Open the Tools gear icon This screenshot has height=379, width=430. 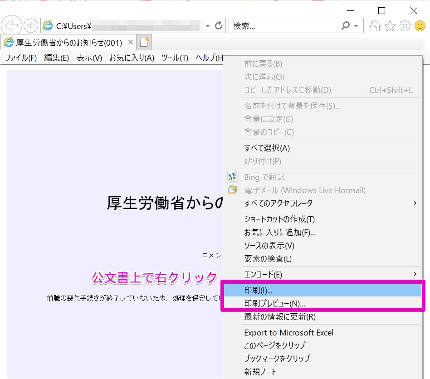[x=405, y=26]
